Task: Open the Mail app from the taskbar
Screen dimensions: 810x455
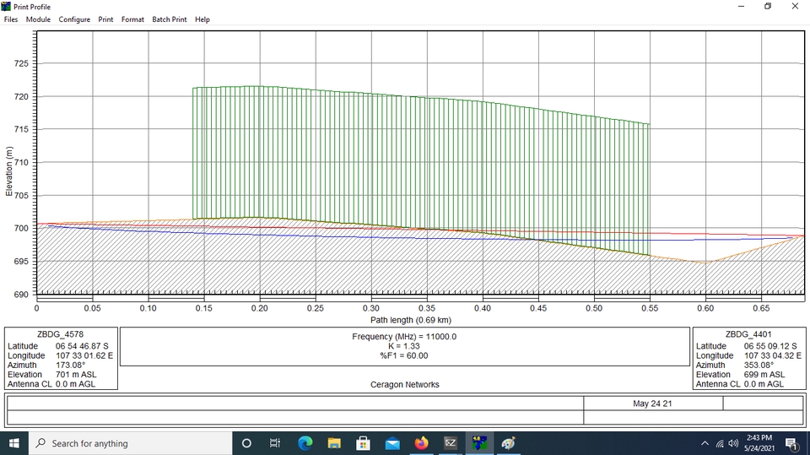Action: [x=392, y=443]
